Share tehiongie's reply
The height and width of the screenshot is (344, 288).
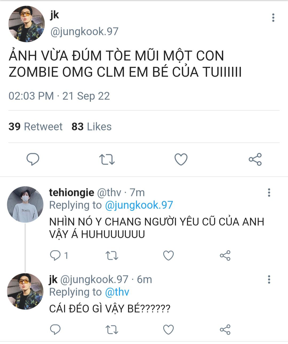[x=225, y=255]
